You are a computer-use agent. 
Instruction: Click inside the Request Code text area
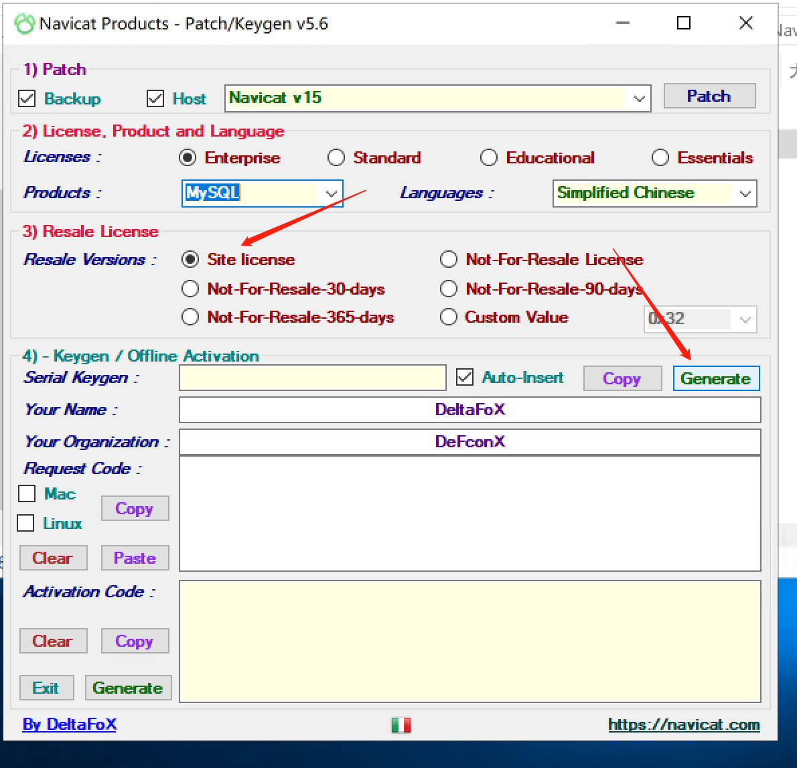pos(470,514)
